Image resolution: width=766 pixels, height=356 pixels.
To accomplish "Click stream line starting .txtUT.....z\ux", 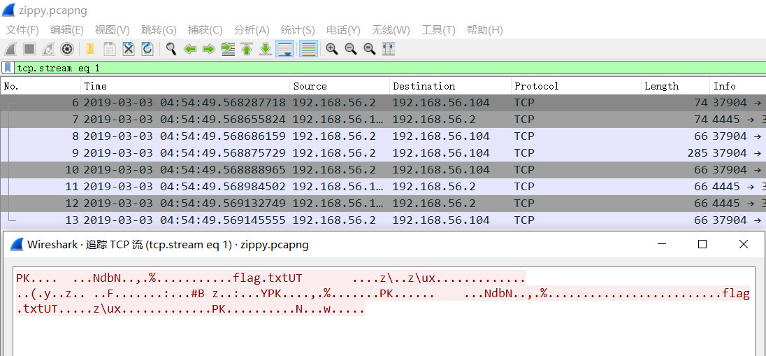I will pos(191,309).
